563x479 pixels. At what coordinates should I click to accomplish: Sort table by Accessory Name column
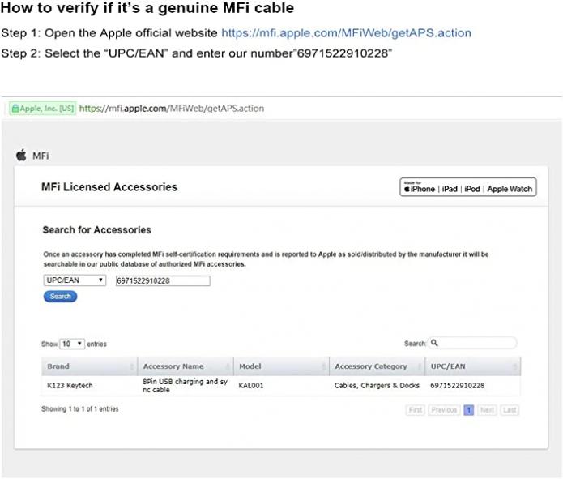coord(186,366)
